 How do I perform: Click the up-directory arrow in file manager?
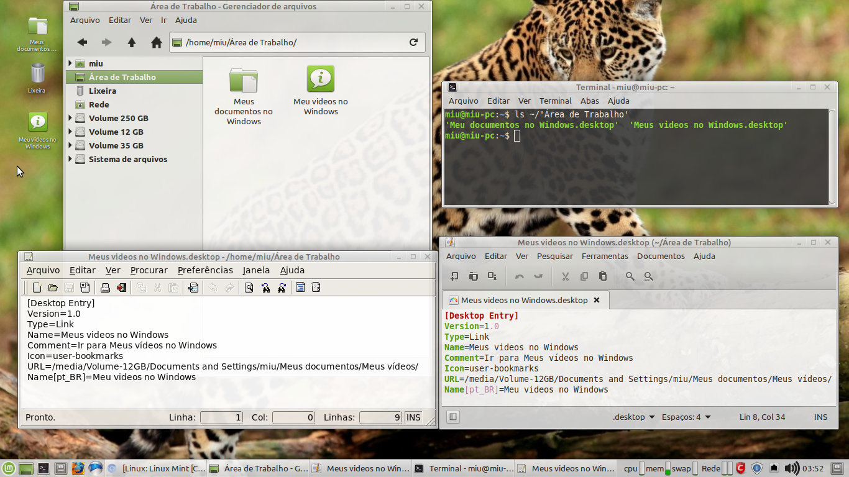point(132,42)
